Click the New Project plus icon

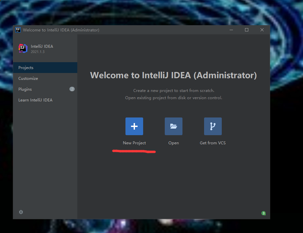pyautogui.click(x=134, y=126)
